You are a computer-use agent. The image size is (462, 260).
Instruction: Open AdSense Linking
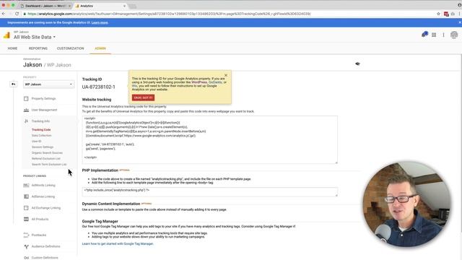pos(43,196)
